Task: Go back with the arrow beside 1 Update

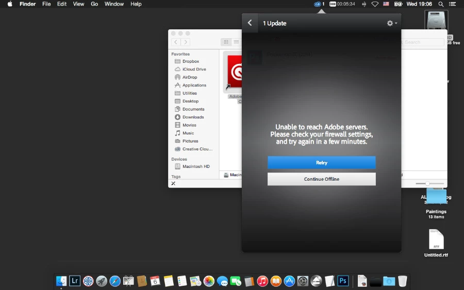Action: pyautogui.click(x=250, y=23)
